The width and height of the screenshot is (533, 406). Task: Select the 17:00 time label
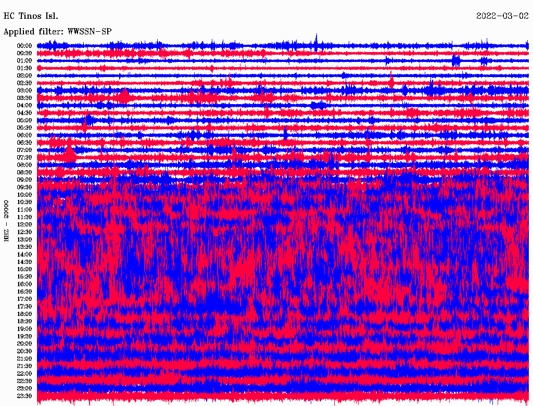[x=24, y=299]
